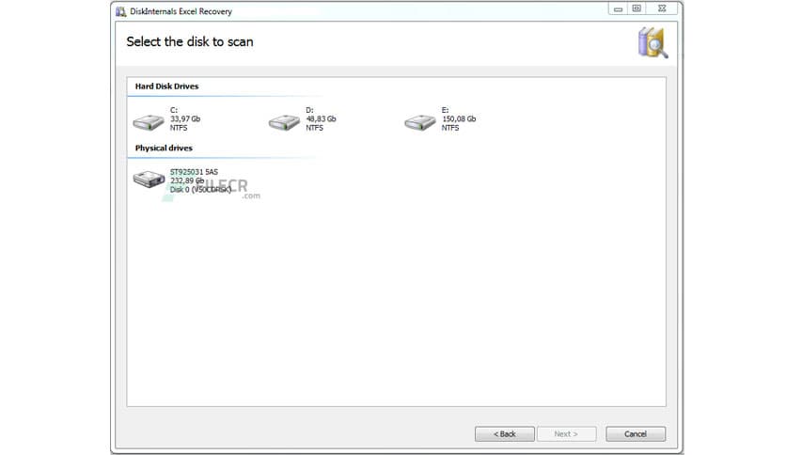This screenshot has height=455, width=786.
Task: Click the '33,97 Gb' size text
Action: pyautogui.click(x=185, y=118)
